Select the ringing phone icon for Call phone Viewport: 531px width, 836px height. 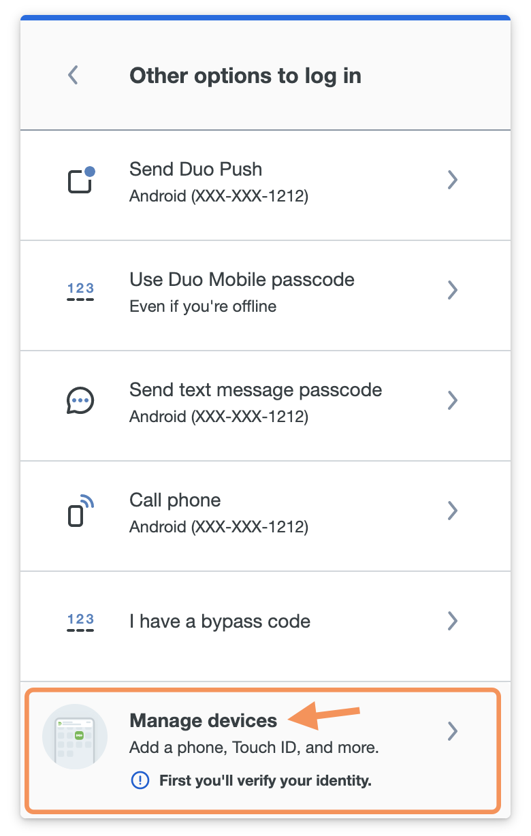tap(80, 510)
